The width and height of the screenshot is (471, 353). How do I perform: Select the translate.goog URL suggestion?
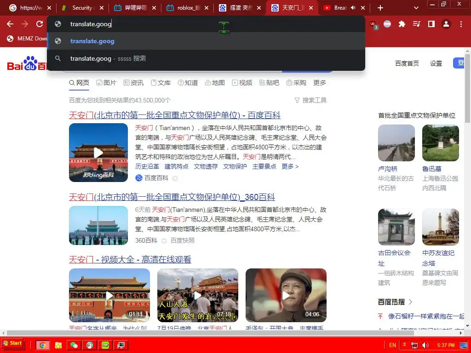tap(206, 41)
